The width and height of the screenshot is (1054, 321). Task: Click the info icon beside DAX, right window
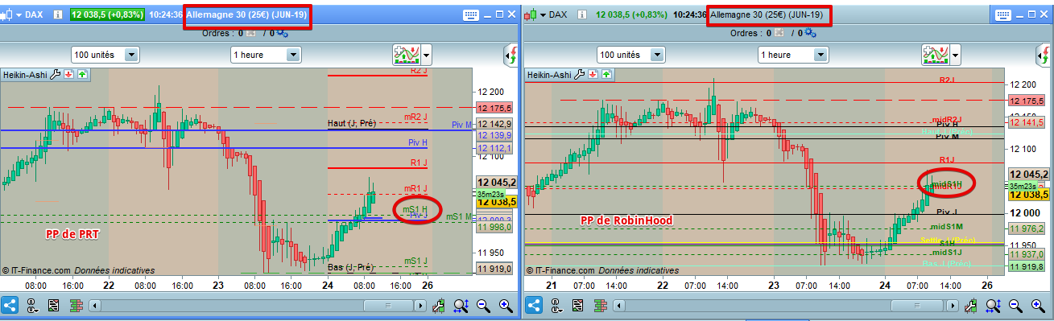581,14
